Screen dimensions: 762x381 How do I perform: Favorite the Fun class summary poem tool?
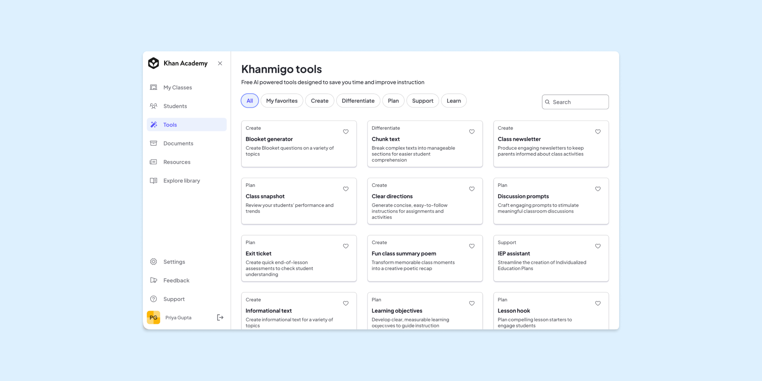pyautogui.click(x=472, y=246)
